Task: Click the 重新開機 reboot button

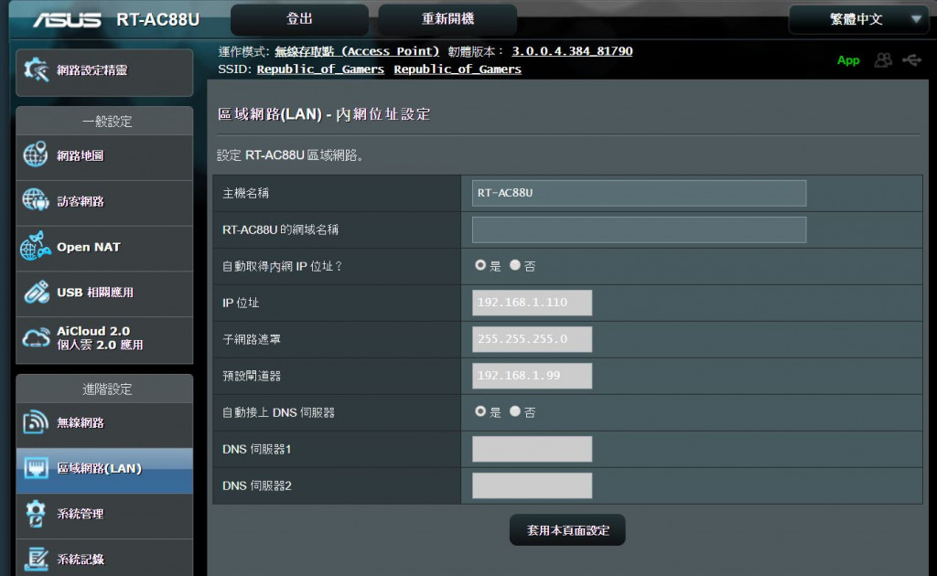Action: point(447,19)
